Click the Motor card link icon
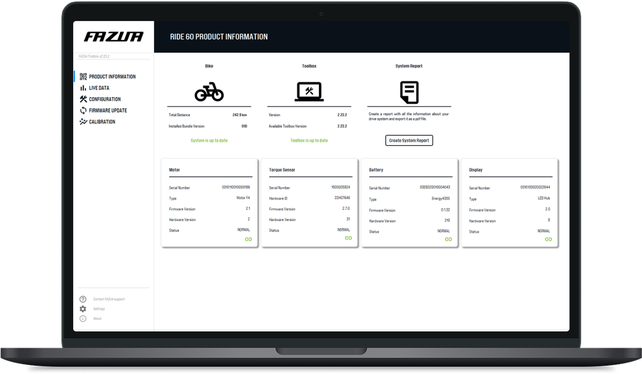 pos(248,239)
